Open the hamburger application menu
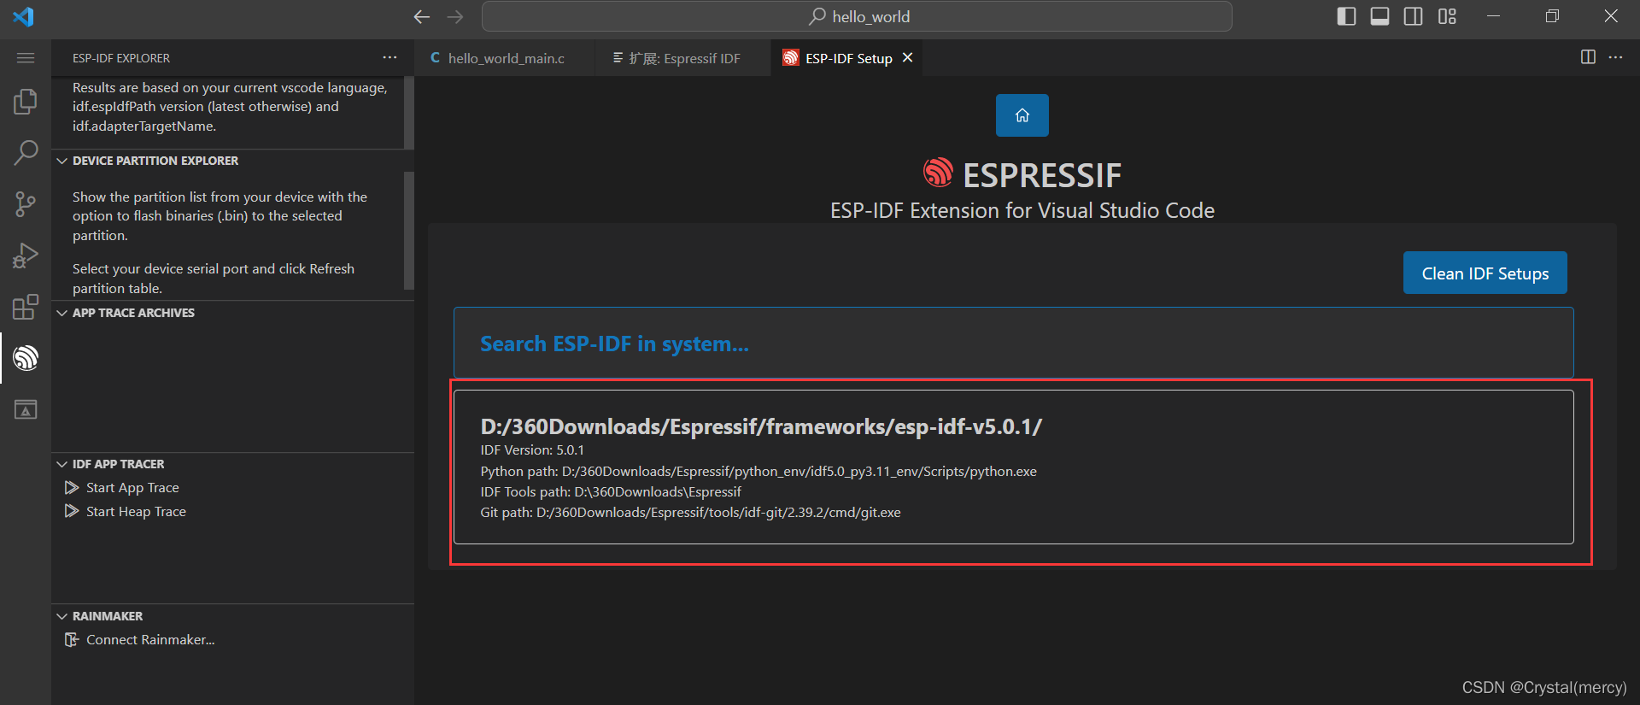This screenshot has height=705, width=1640. [26, 58]
